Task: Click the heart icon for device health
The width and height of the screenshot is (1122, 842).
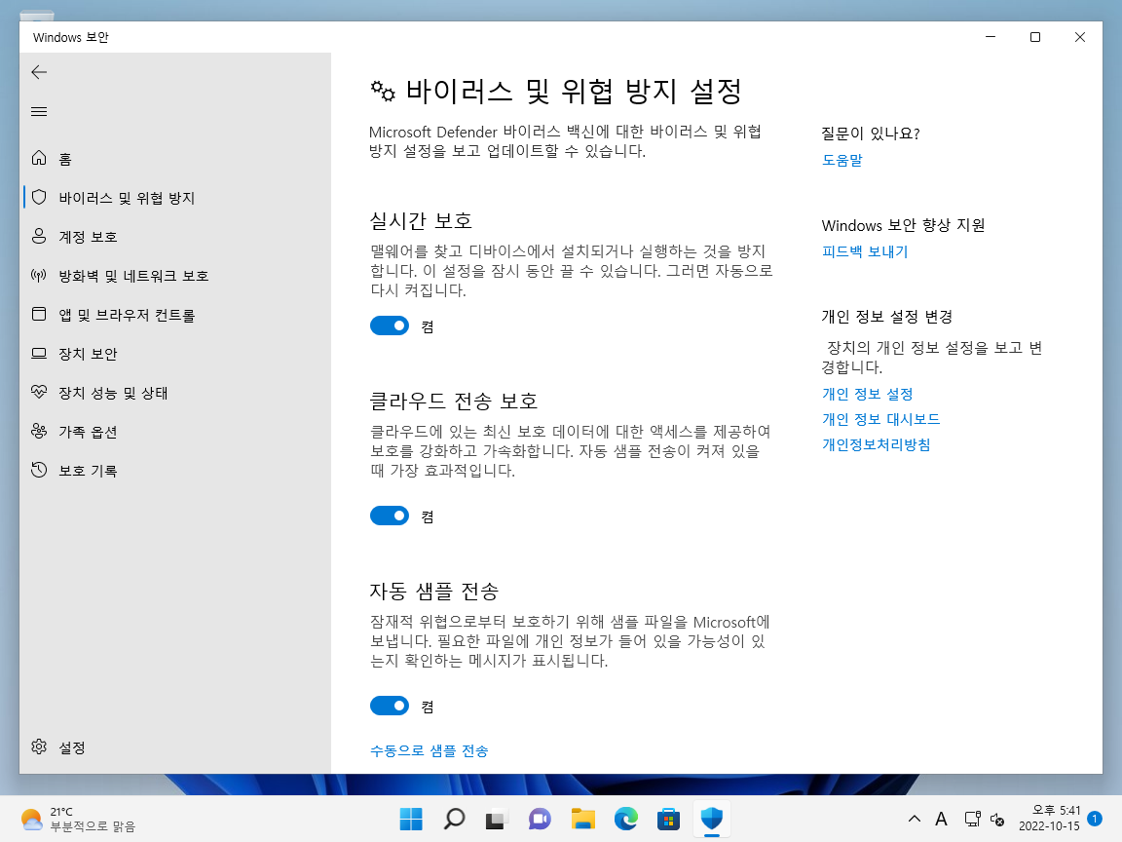Action: (39, 393)
